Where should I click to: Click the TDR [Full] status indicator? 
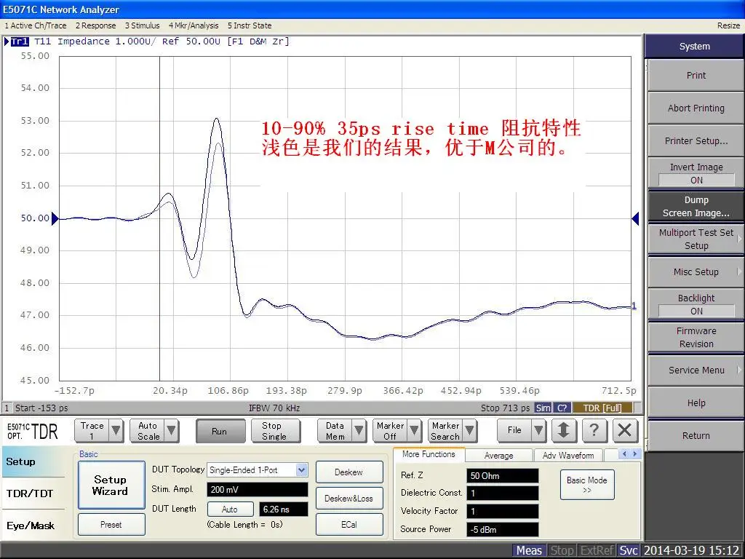pos(601,408)
